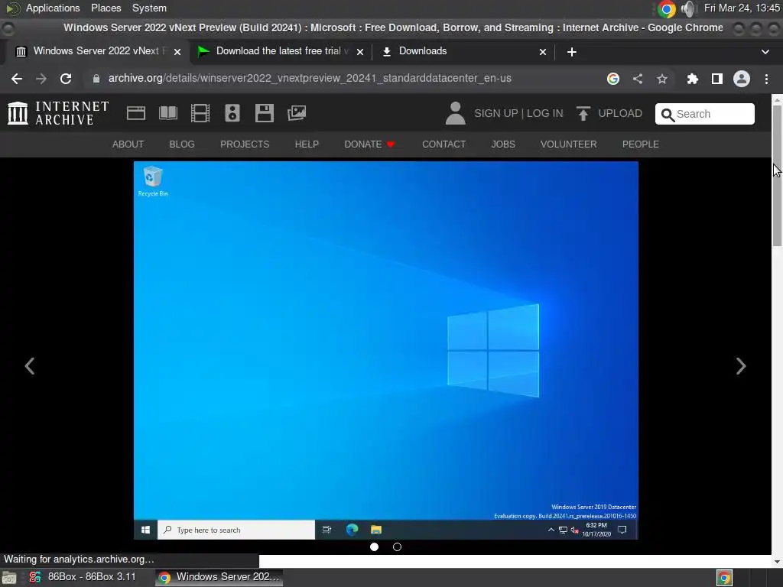This screenshot has width=783, height=587.
Task: Go back with Chrome's back arrow
Action: (x=17, y=79)
